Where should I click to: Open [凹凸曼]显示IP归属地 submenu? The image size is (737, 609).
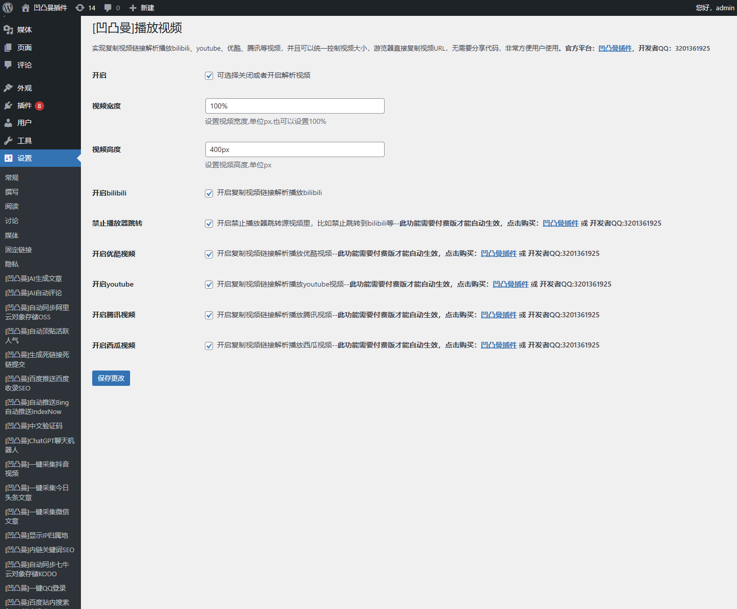pos(36,535)
